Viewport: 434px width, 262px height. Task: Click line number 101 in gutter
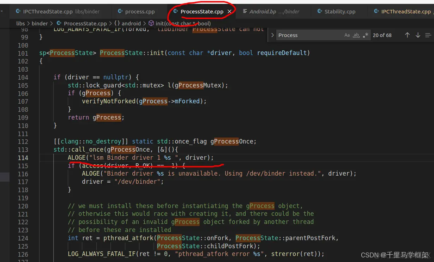23,53
